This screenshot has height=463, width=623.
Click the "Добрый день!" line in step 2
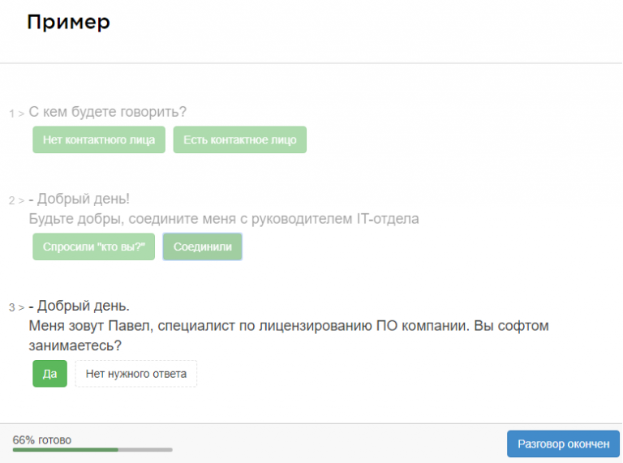(x=79, y=199)
